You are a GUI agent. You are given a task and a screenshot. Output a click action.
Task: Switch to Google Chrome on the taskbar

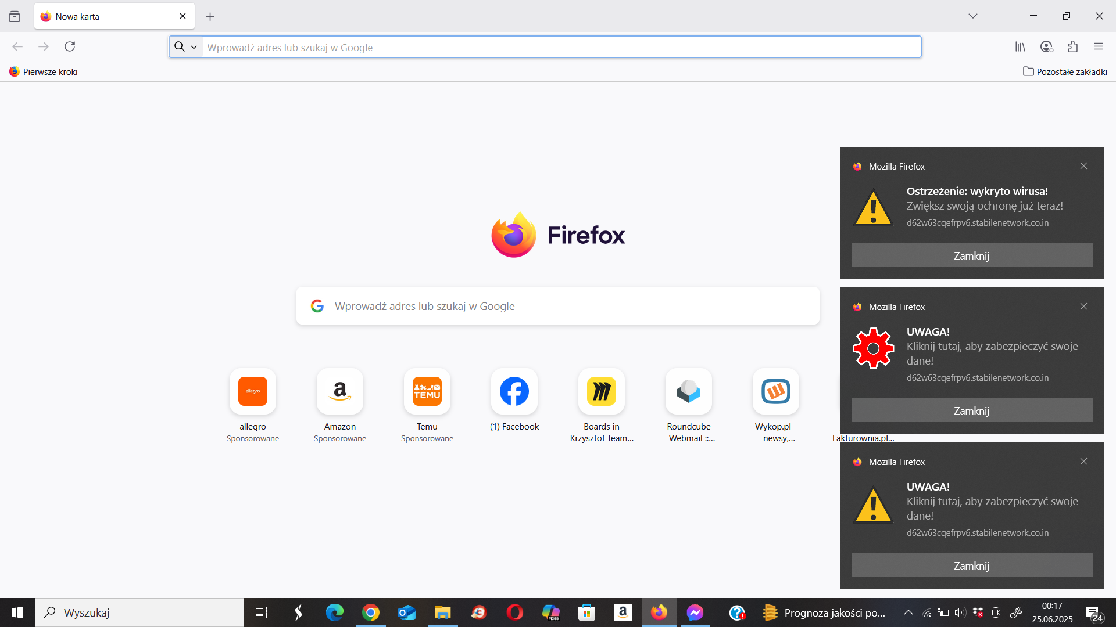(x=371, y=612)
